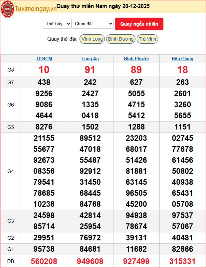The height and width of the screenshot is (268, 206).
Task: Pick the Trà Vinh station pill
Action: pos(147,39)
